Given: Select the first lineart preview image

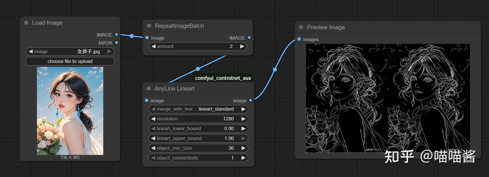Looking at the screenshot, I should point(347,98).
